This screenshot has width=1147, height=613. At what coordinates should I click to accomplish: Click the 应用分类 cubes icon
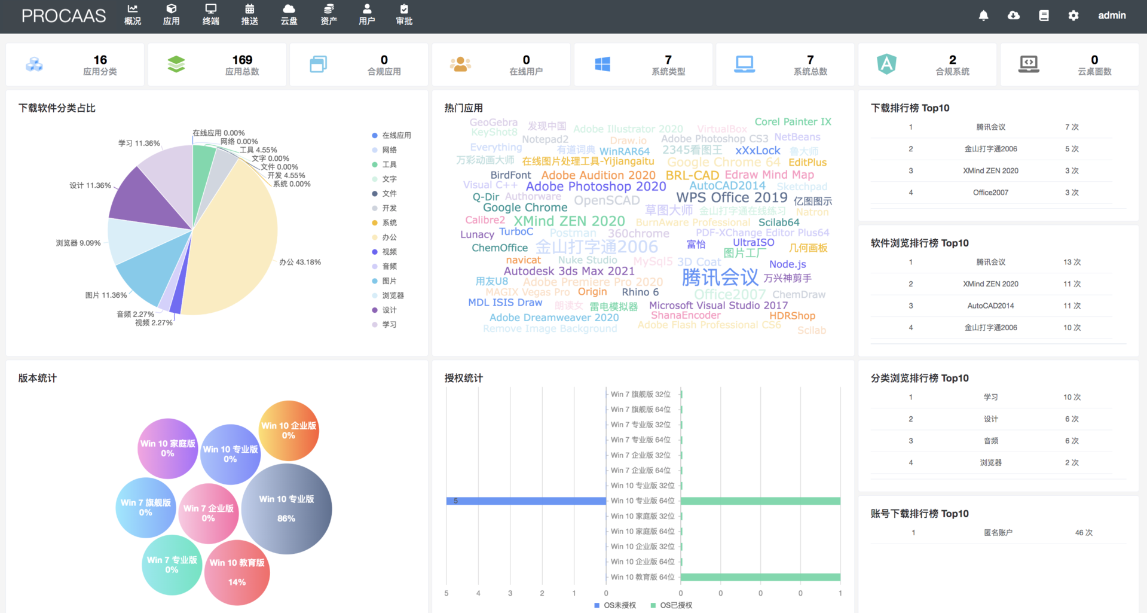click(x=34, y=64)
